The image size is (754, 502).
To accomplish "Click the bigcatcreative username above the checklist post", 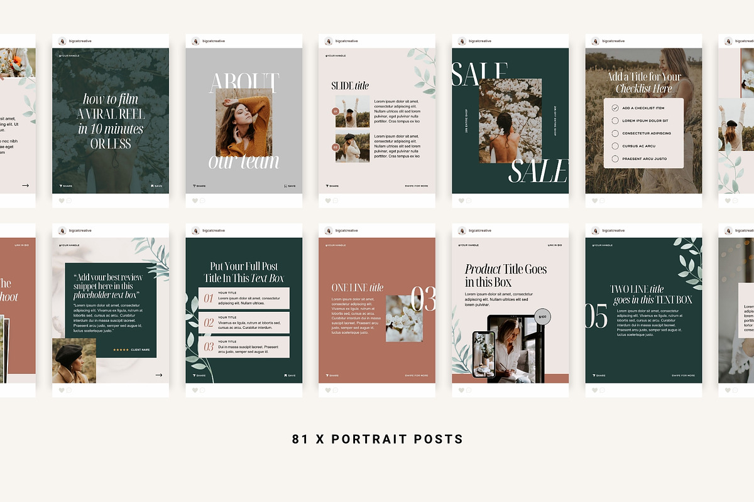I will pos(613,41).
